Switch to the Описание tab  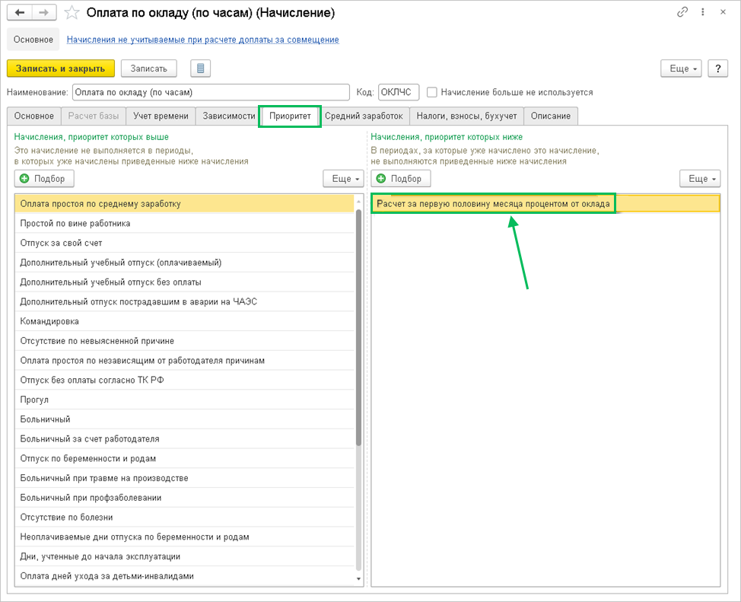[551, 116]
